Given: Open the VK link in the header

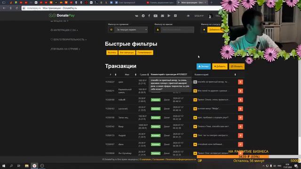Looking at the screenshot, I should click(136, 15).
